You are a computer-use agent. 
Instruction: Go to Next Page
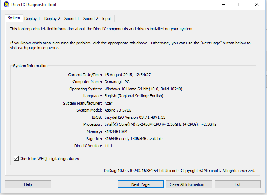point(141,184)
